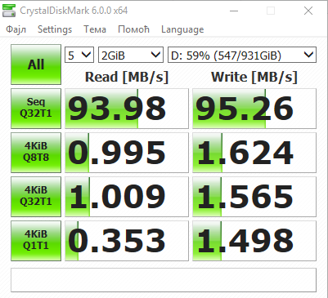Click the 4KiB Q1T1 write value 1.498
Screen dimensions: 328x298
254,241
